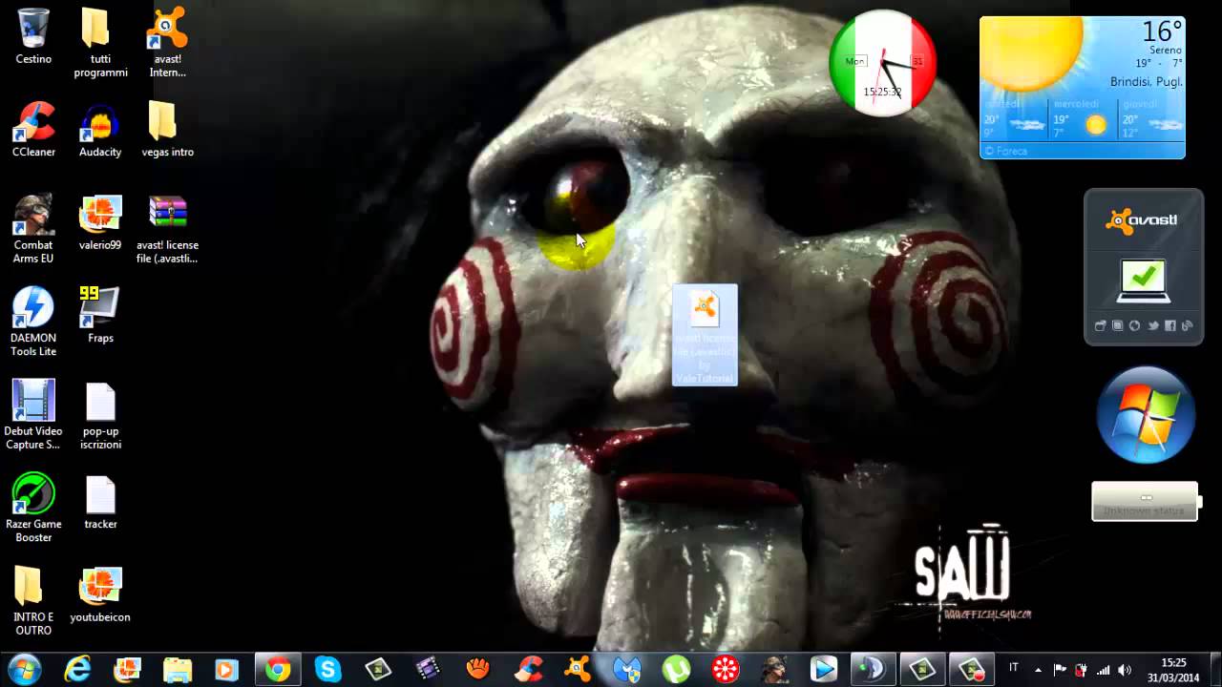Launch the CCleaner desktop shortcut

[x=33, y=129]
